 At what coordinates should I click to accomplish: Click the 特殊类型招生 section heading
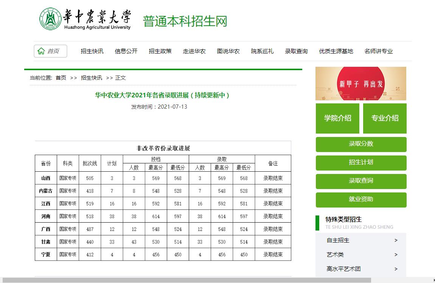343,219
